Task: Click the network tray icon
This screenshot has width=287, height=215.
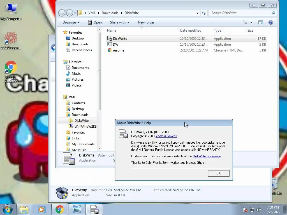Action: click(x=252, y=210)
